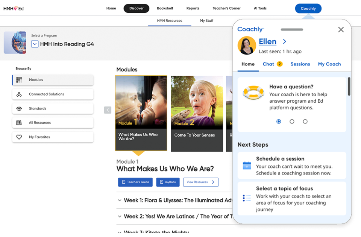The height and width of the screenshot is (237, 361).
Task: Click the HMH Ed logo
Action: tap(14, 9)
